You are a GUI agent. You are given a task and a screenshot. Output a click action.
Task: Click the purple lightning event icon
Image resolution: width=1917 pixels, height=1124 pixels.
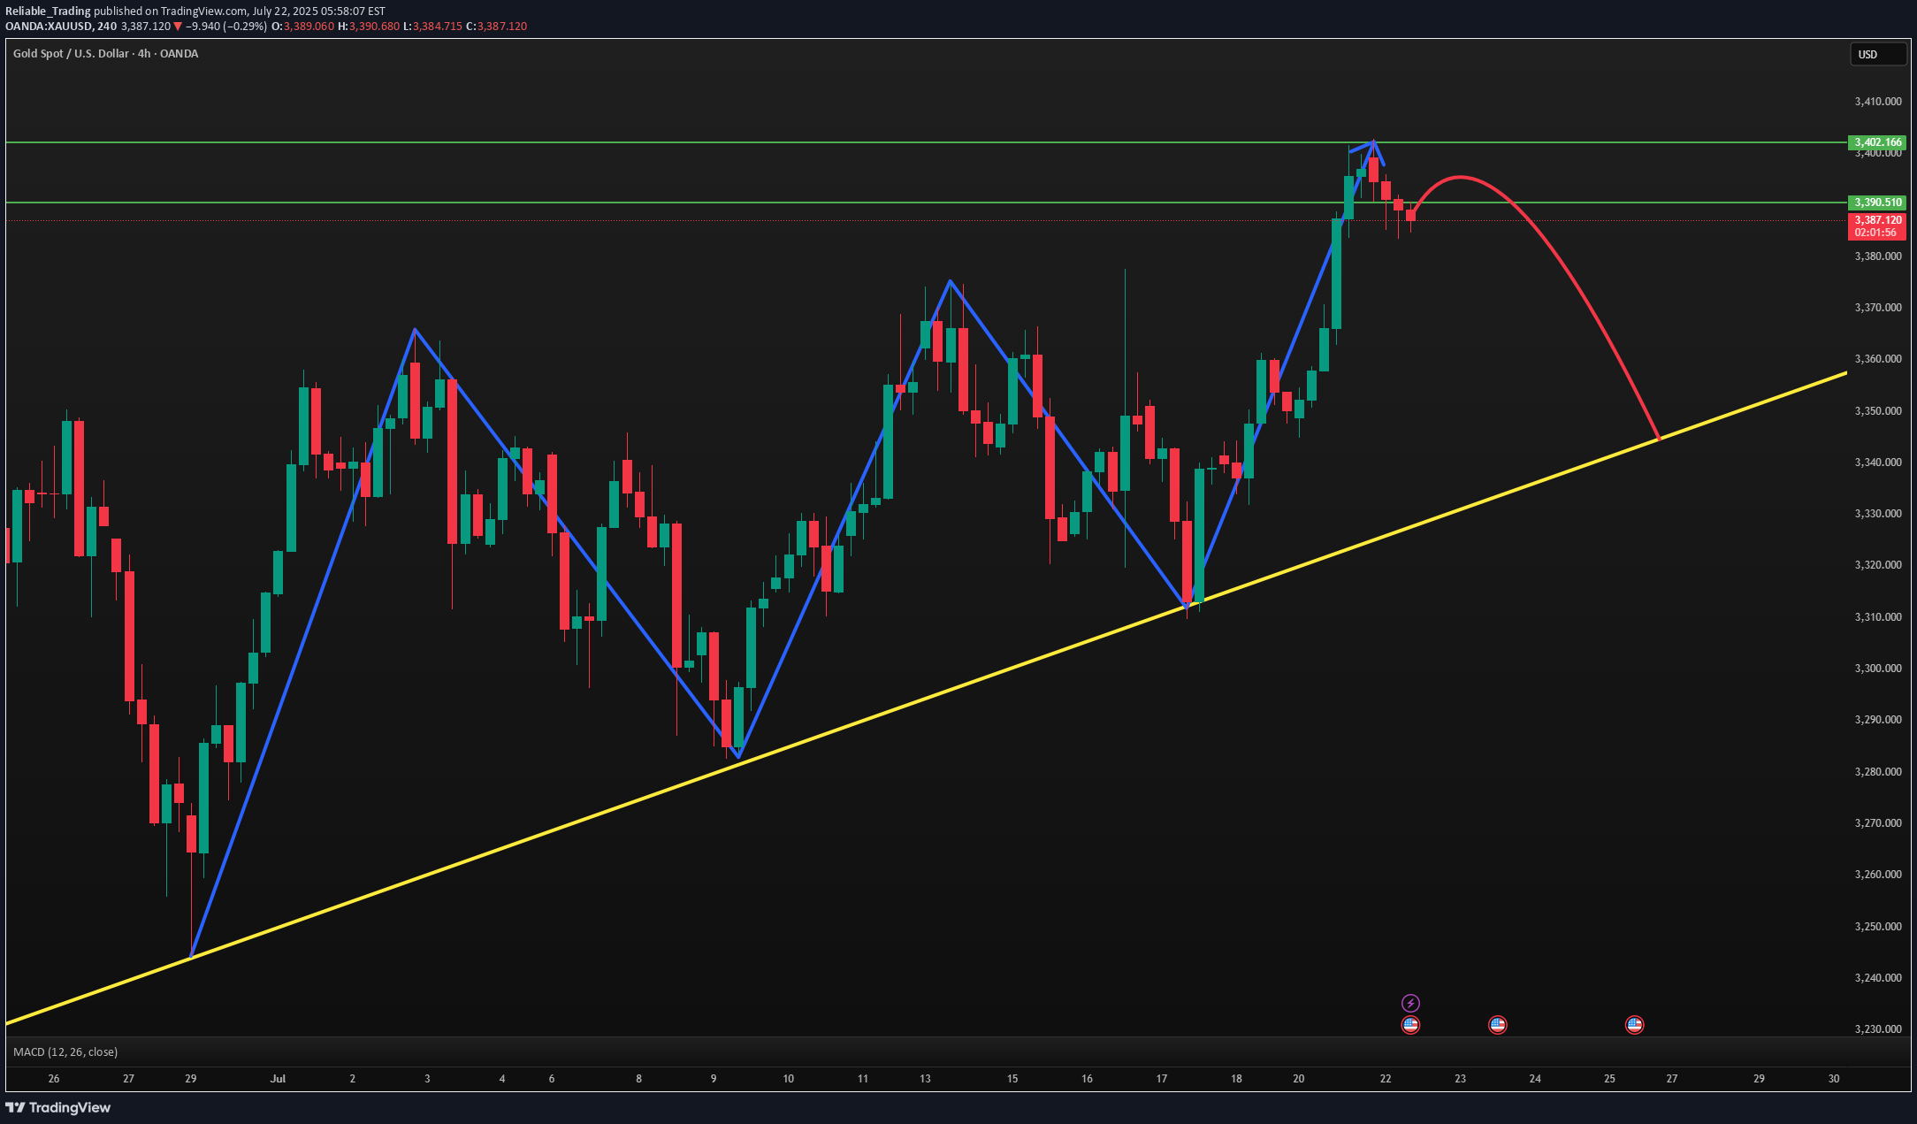tap(1410, 1003)
